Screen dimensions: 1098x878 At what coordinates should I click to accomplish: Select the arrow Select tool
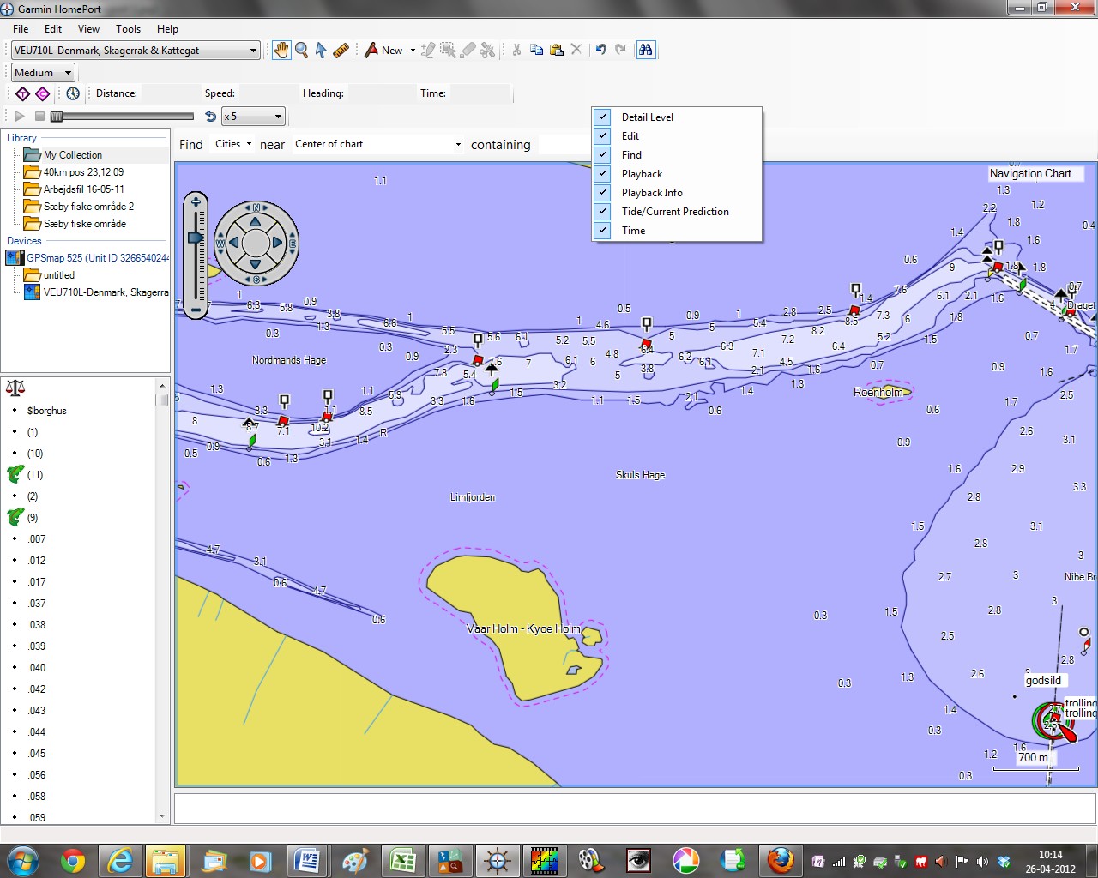[321, 50]
